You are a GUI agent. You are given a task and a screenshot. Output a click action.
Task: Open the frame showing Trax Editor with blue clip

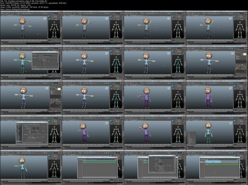point(217,167)
